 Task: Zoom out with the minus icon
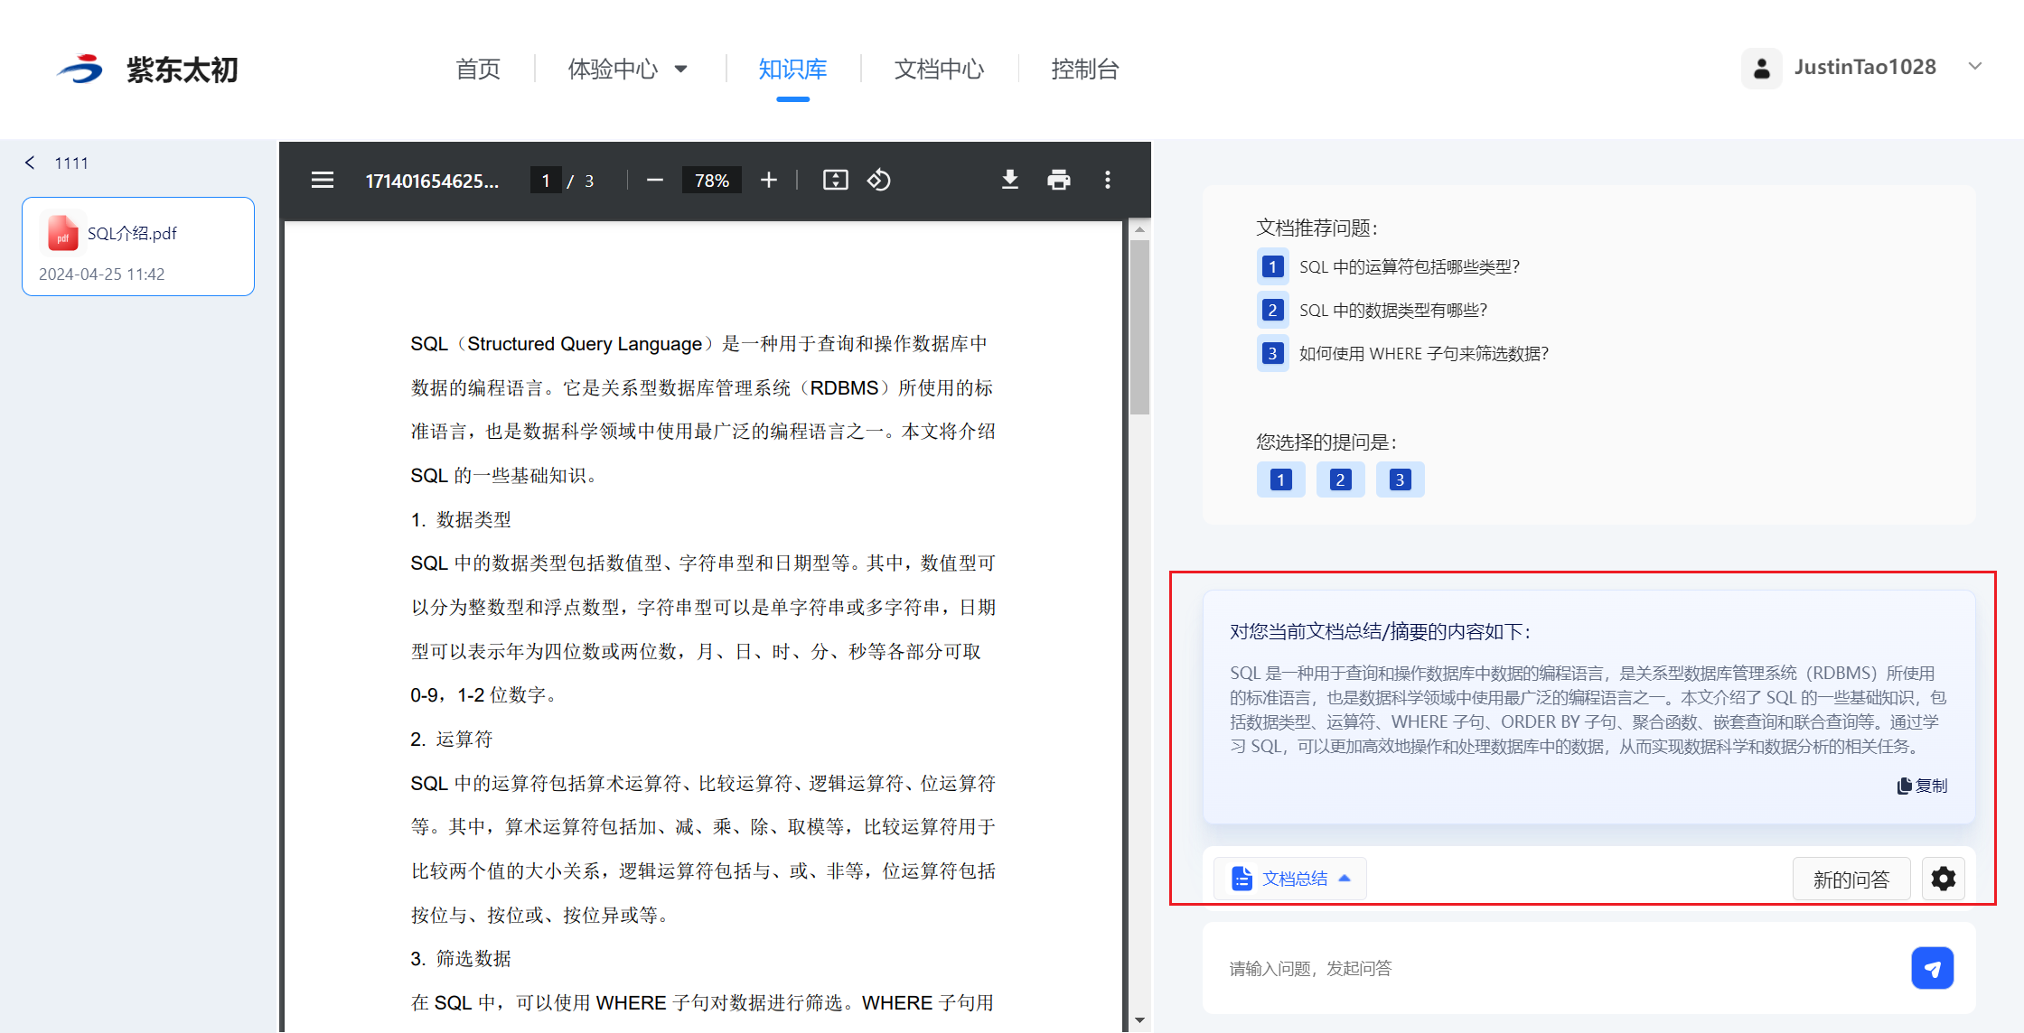click(x=655, y=181)
